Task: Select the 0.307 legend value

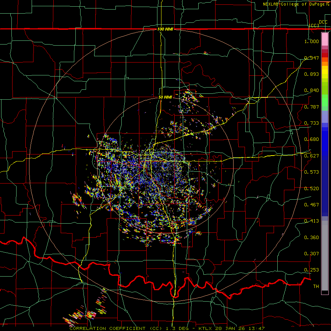Action: 312,254
